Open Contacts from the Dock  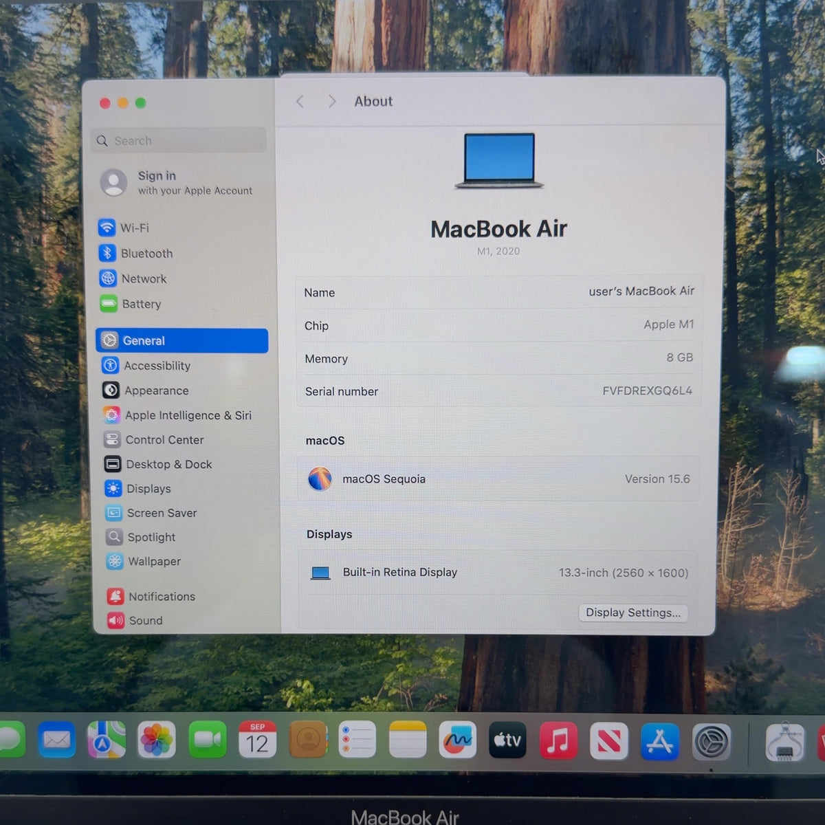(307, 740)
